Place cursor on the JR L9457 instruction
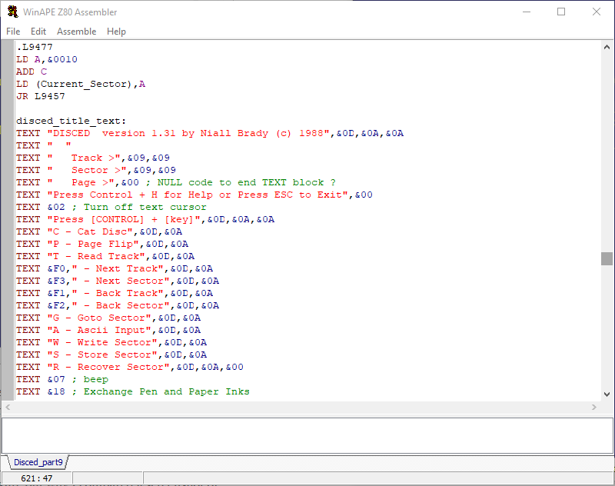The image size is (615, 486). [x=41, y=96]
